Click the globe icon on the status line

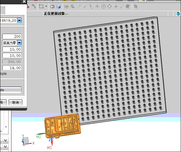tap(178, 14)
